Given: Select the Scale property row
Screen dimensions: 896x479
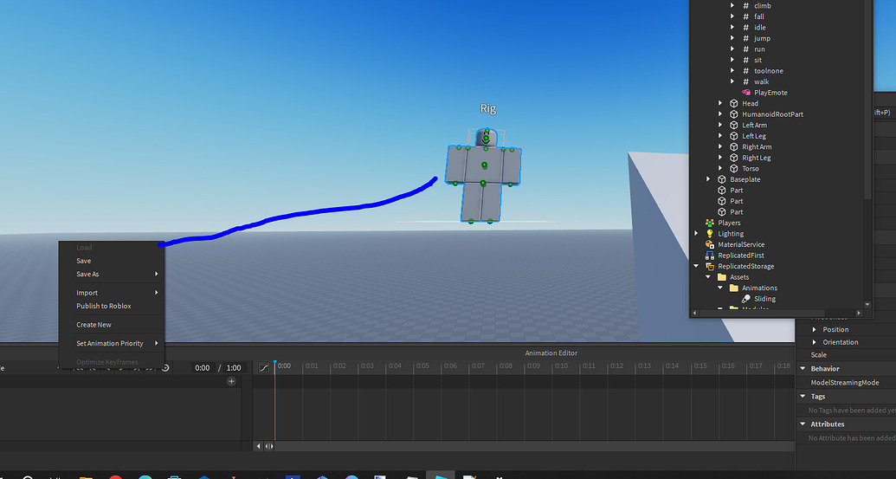Looking at the screenshot, I should tap(847, 355).
